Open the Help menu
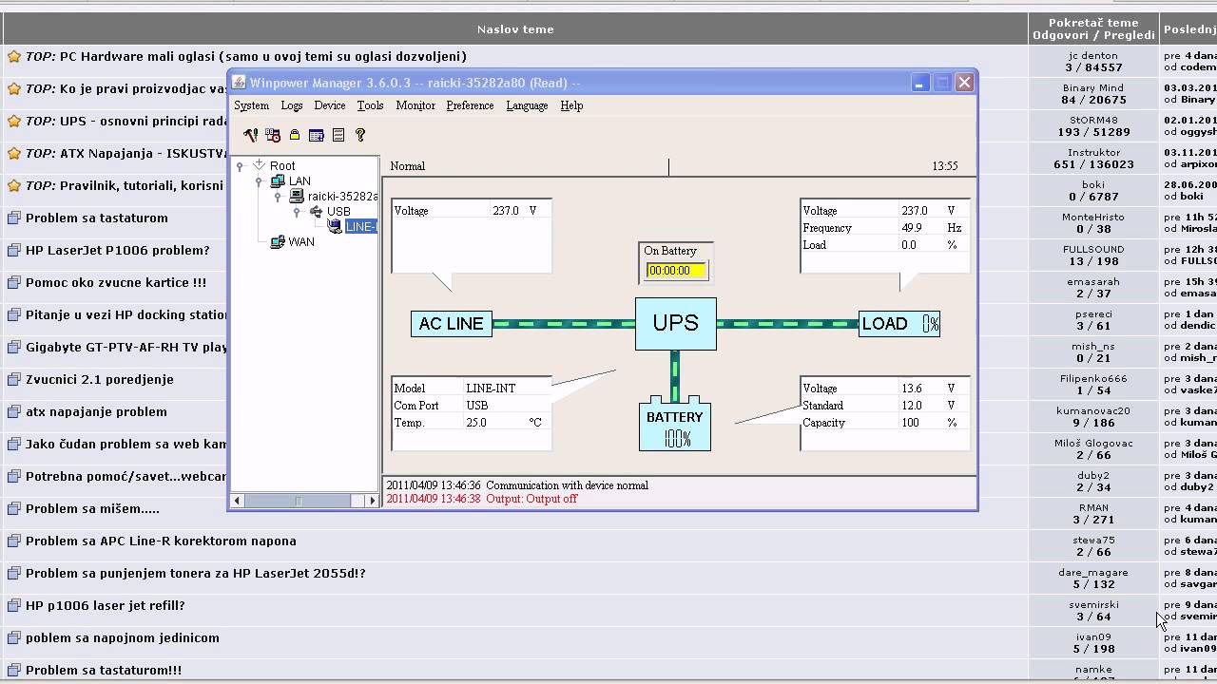Viewport: 1217px width, 684px height. pos(571,105)
